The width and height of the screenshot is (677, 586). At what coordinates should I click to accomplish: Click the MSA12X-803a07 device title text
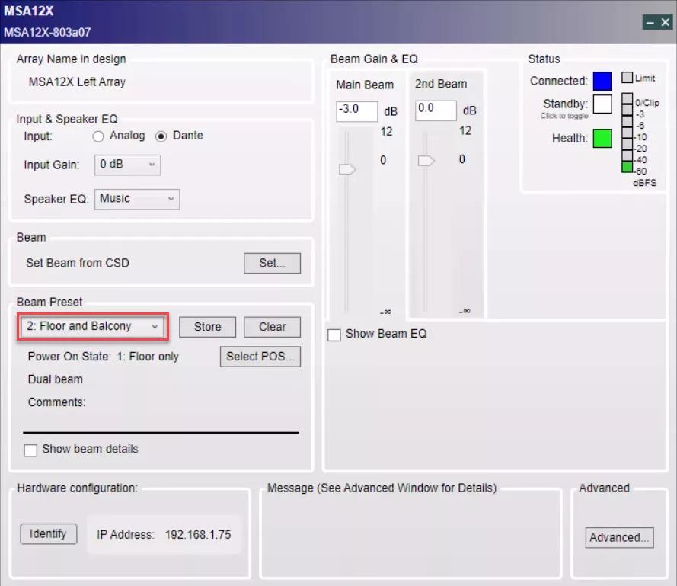(47, 33)
